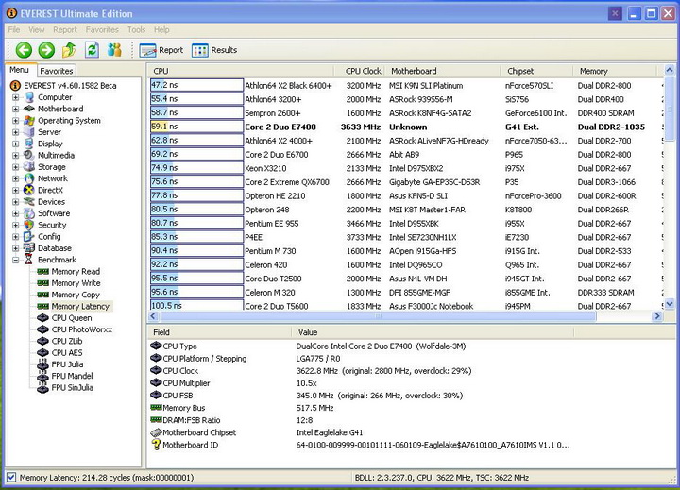Open the View menu

(x=37, y=29)
